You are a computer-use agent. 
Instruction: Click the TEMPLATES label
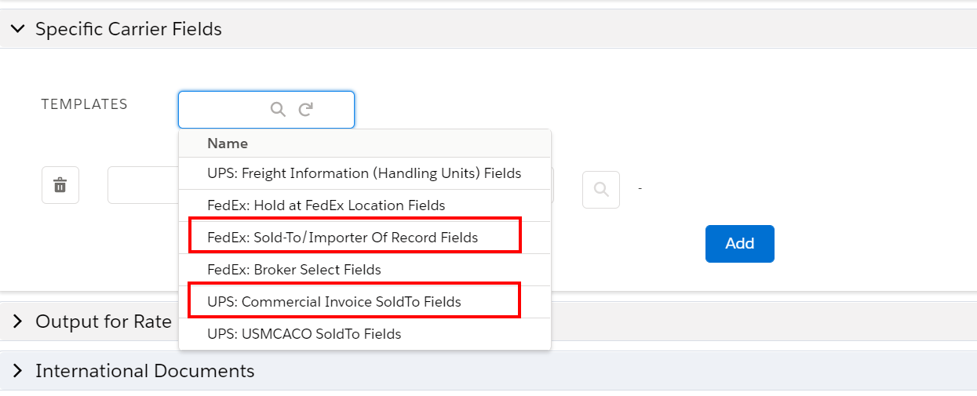(x=85, y=104)
